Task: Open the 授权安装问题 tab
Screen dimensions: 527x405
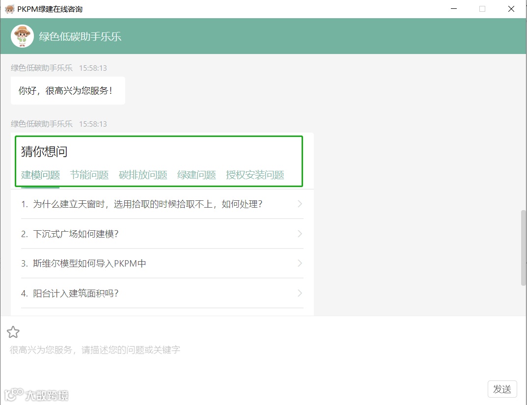Action: 255,175
